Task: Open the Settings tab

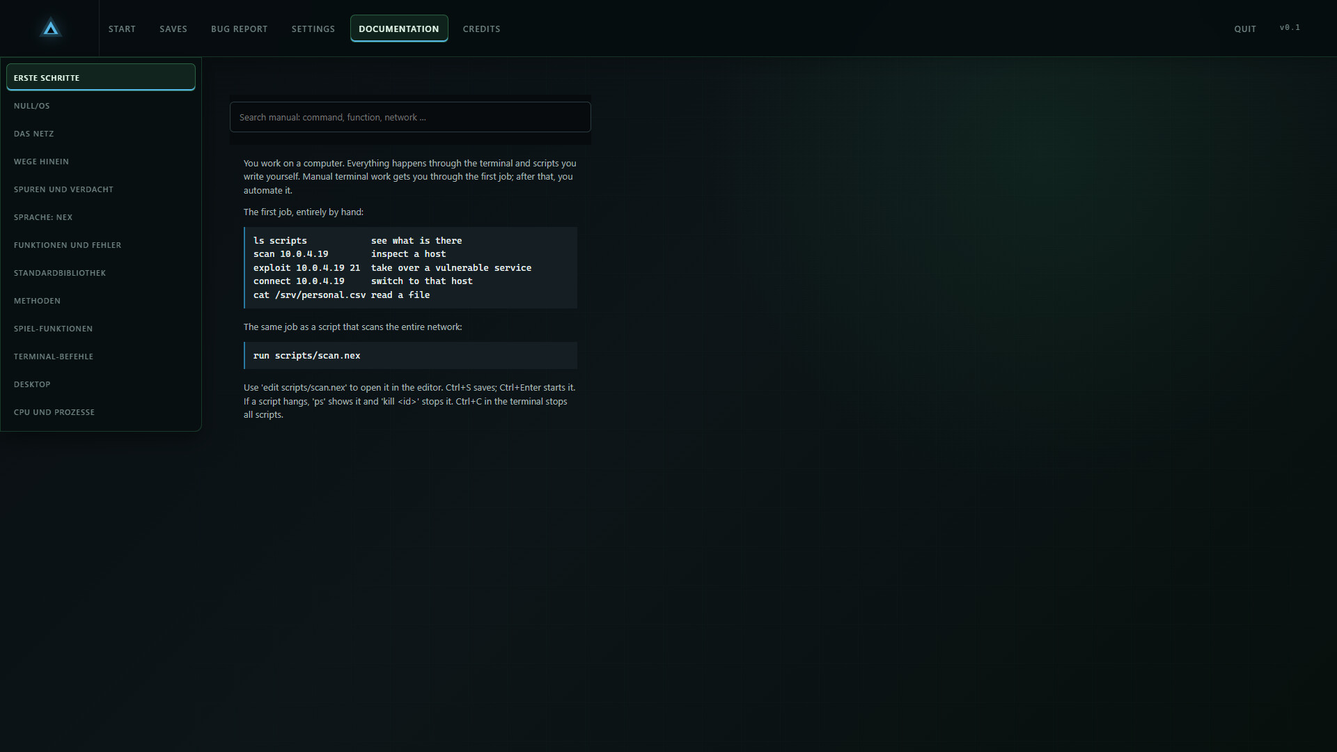Action: [x=313, y=29]
